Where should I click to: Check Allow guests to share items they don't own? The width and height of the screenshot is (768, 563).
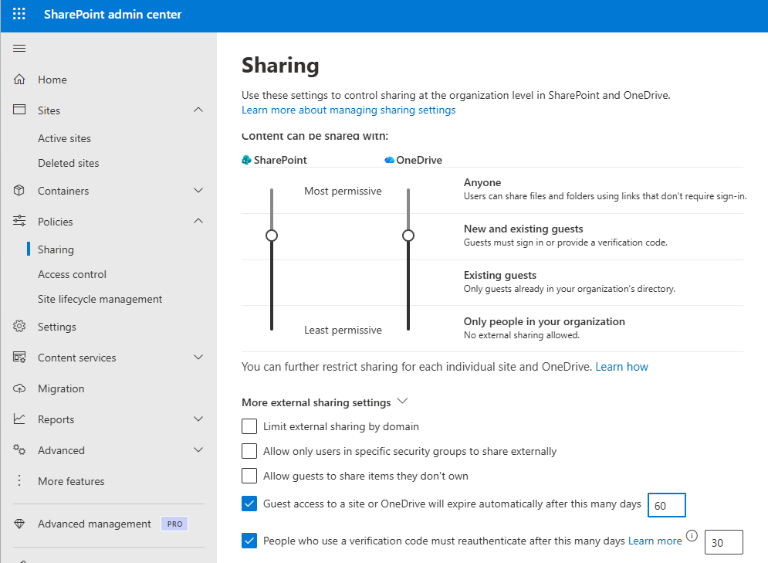pyautogui.click(x=249, y=476)
